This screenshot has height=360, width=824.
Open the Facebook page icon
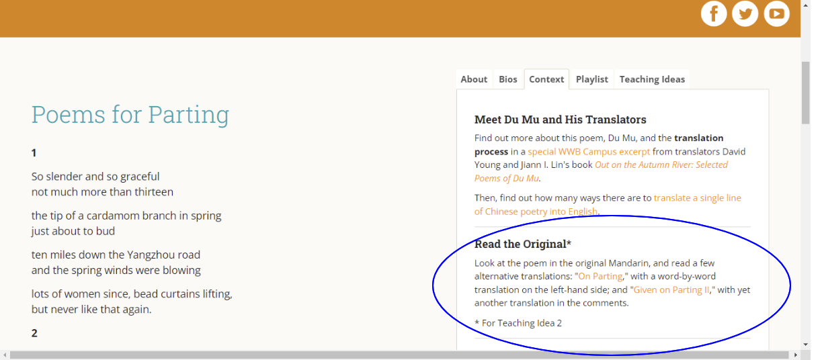coord(714,13)
